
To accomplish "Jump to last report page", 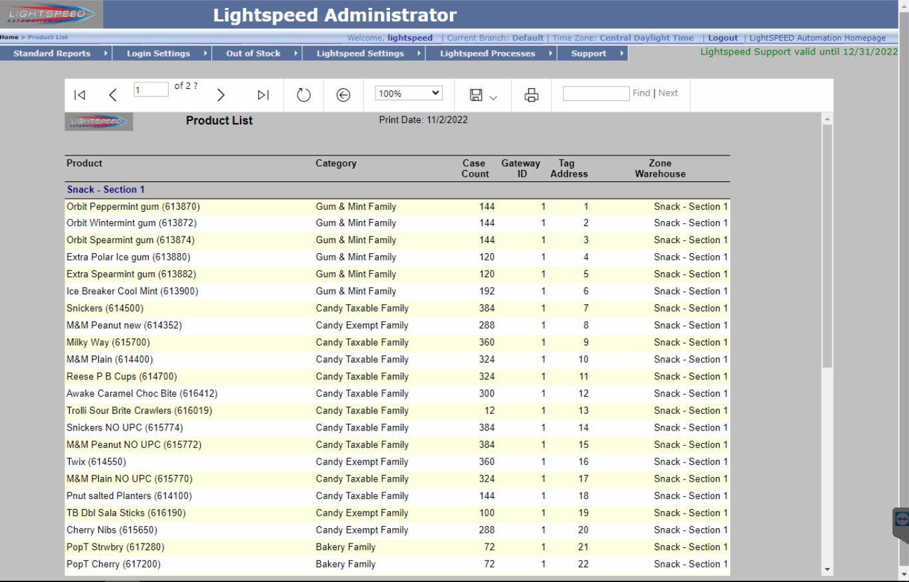I will coord(263,95).
